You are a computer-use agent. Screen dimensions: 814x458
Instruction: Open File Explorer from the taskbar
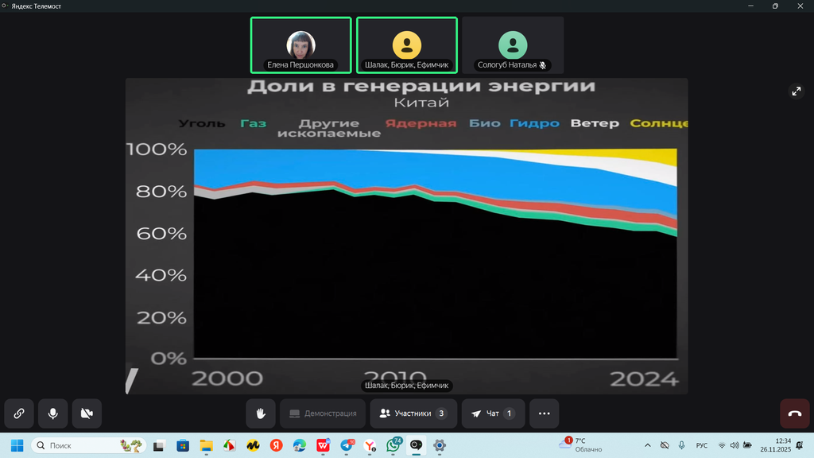coord(206,445)
